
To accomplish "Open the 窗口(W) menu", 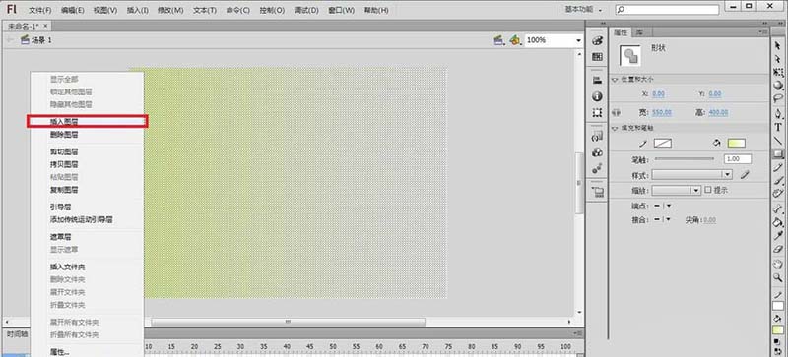I will (341, 10).
